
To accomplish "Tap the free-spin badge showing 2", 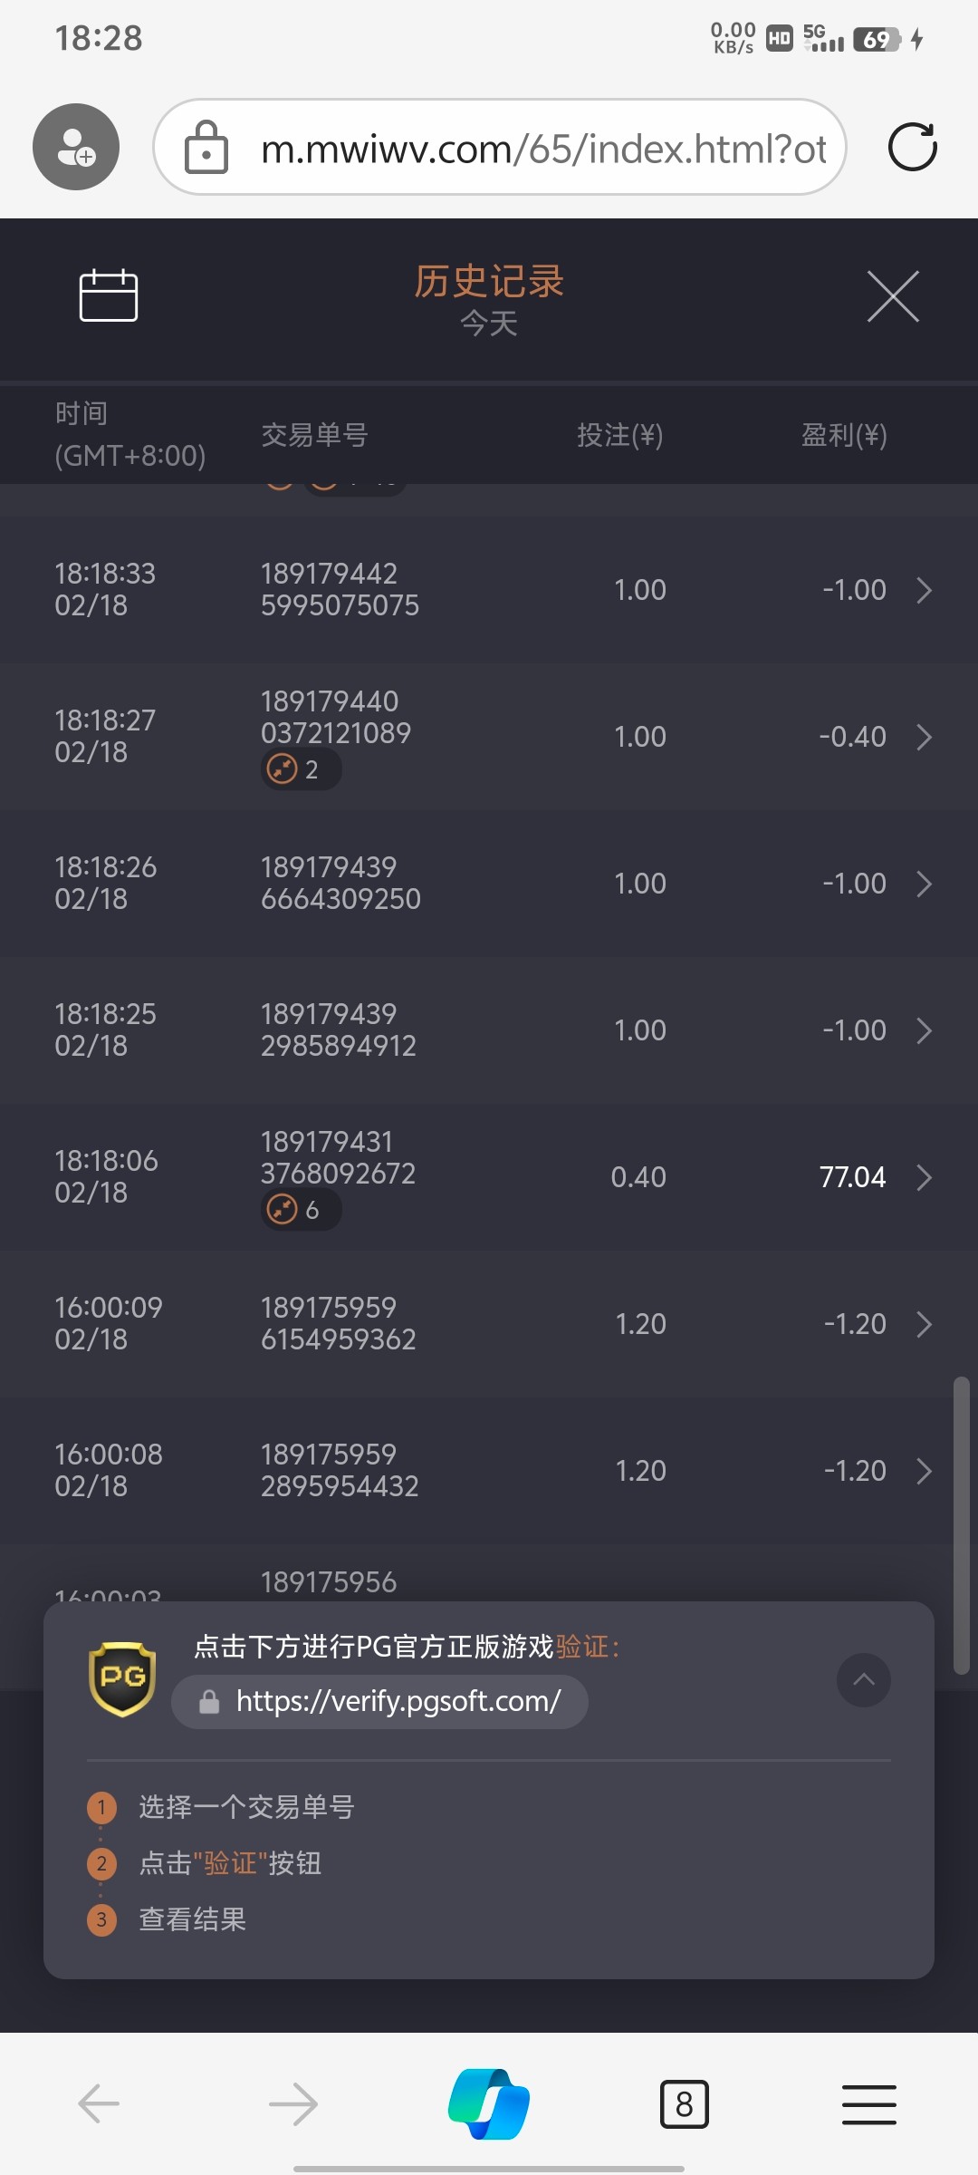I will click(301, 769).
